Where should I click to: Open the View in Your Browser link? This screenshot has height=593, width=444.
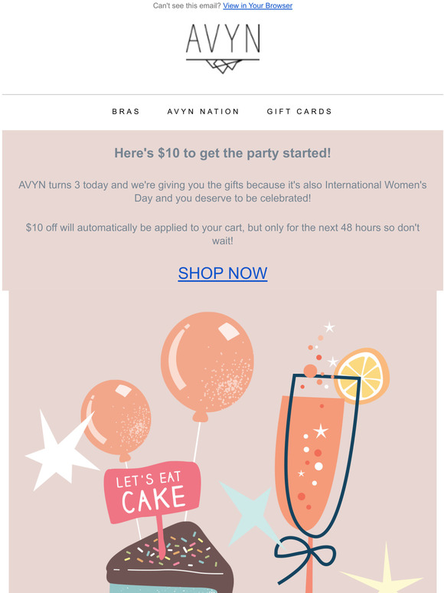[257, 5]
